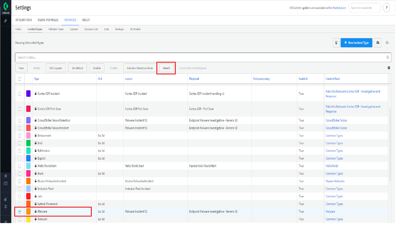
Task: Open the HelloWorld content pack link
Action: point(332,166)
